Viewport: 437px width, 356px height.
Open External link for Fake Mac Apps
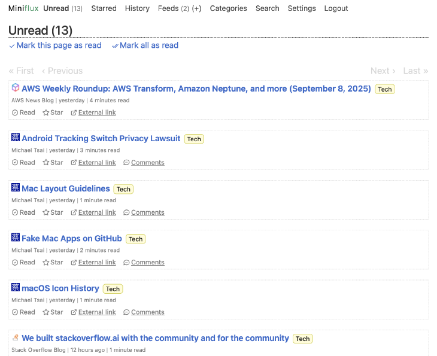tap(93, 263)
